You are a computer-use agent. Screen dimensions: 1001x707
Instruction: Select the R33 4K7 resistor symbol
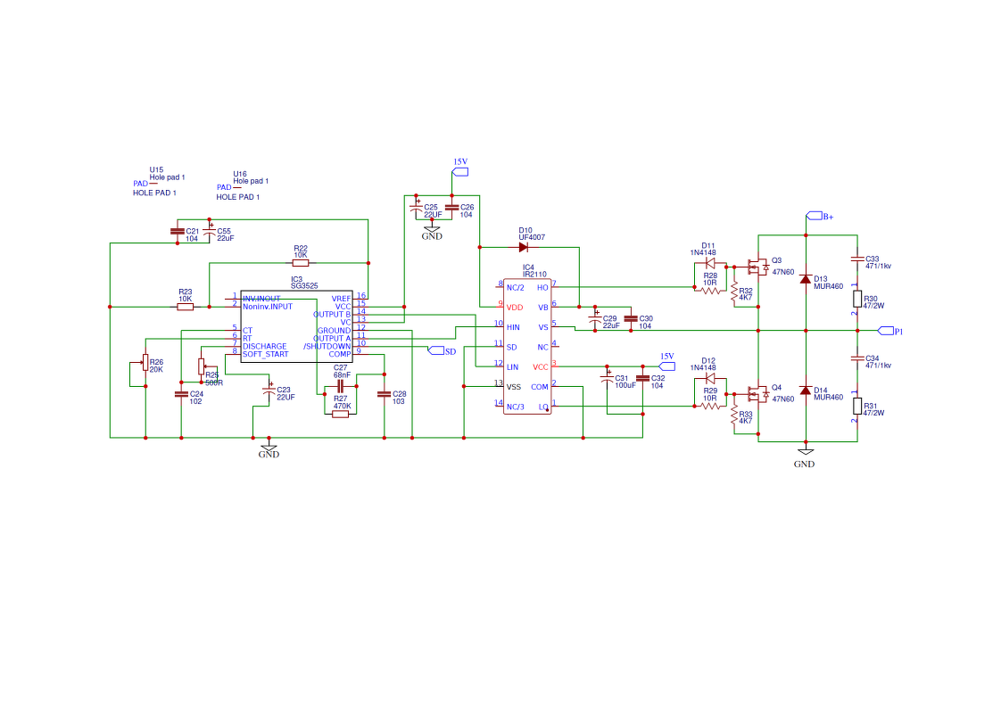coord(734,416)
